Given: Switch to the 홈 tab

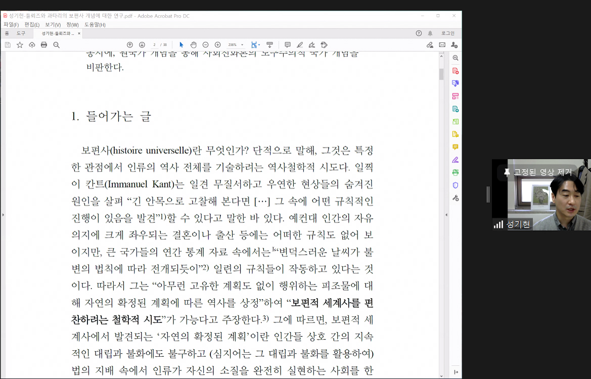Looking at the screenshot, I should tap(7, 33).
